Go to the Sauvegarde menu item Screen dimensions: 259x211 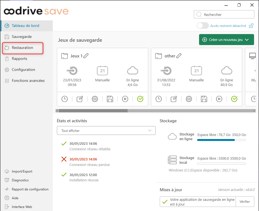[21, 37]
